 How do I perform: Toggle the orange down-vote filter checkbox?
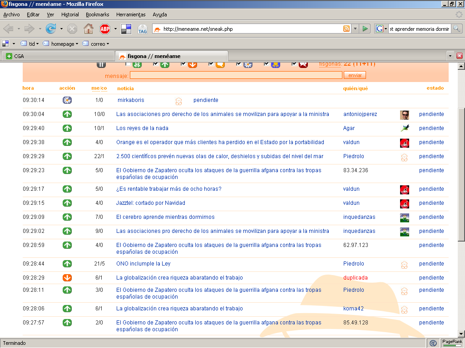pyautogui.click(x=183, y=64)
